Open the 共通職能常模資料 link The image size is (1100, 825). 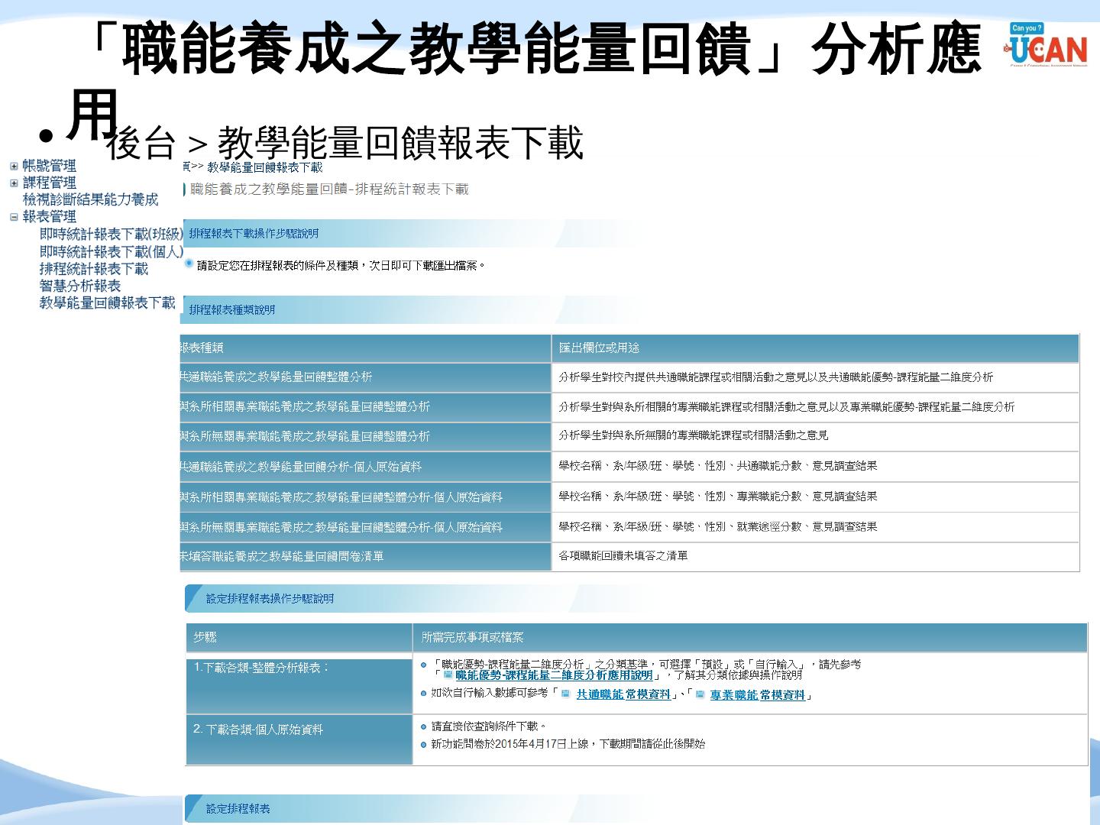[x=623, y=694]
